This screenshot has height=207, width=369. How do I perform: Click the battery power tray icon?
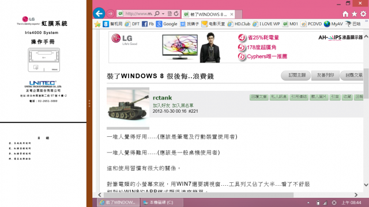tap(318, 202)
